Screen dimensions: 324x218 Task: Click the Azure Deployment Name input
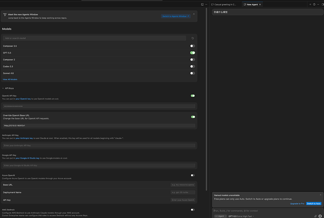tap(183, 192)
